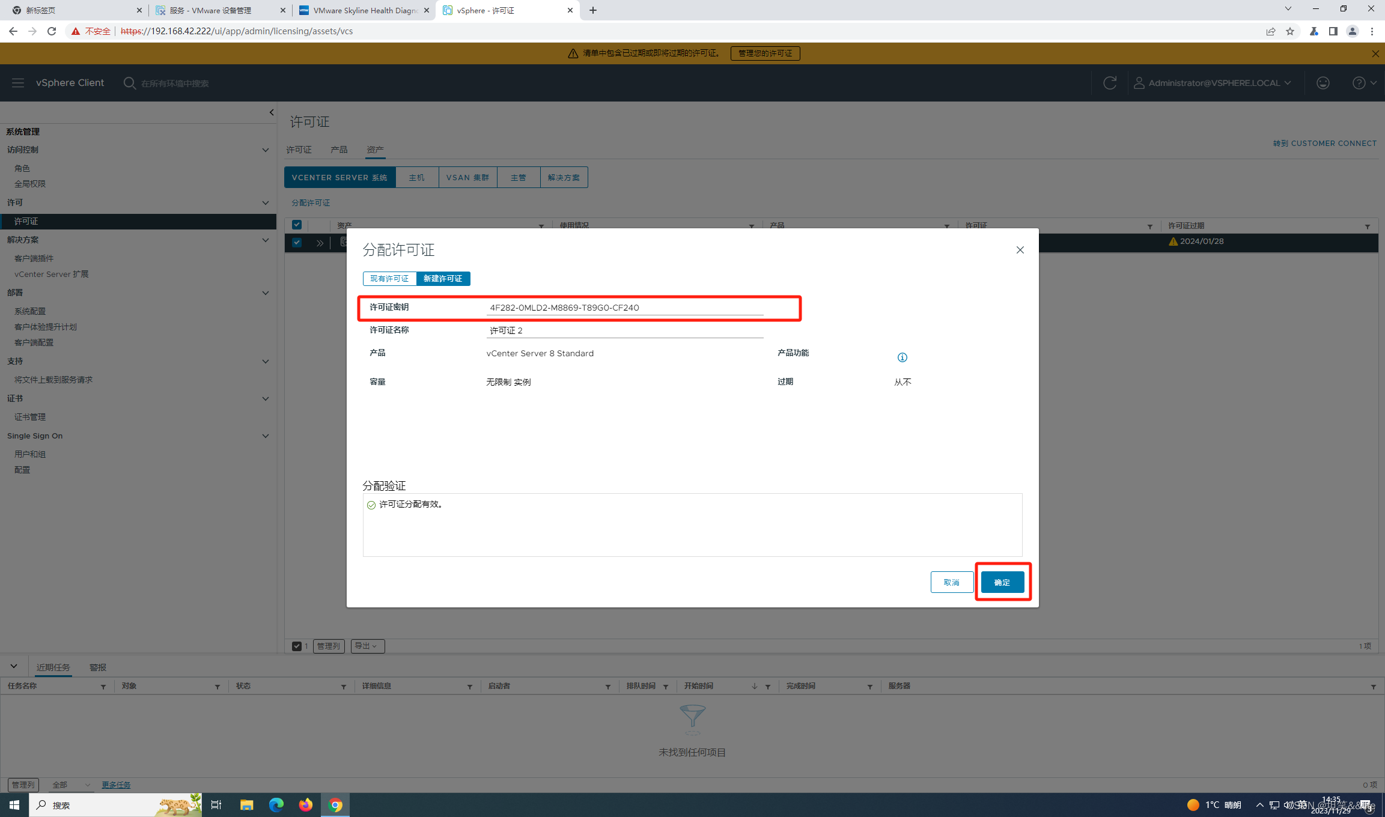The height and width of the screenshot is (817, 1385).
Task: Collapse the Support section chevron
Action: pyautogui.click(x=265, y=361)
